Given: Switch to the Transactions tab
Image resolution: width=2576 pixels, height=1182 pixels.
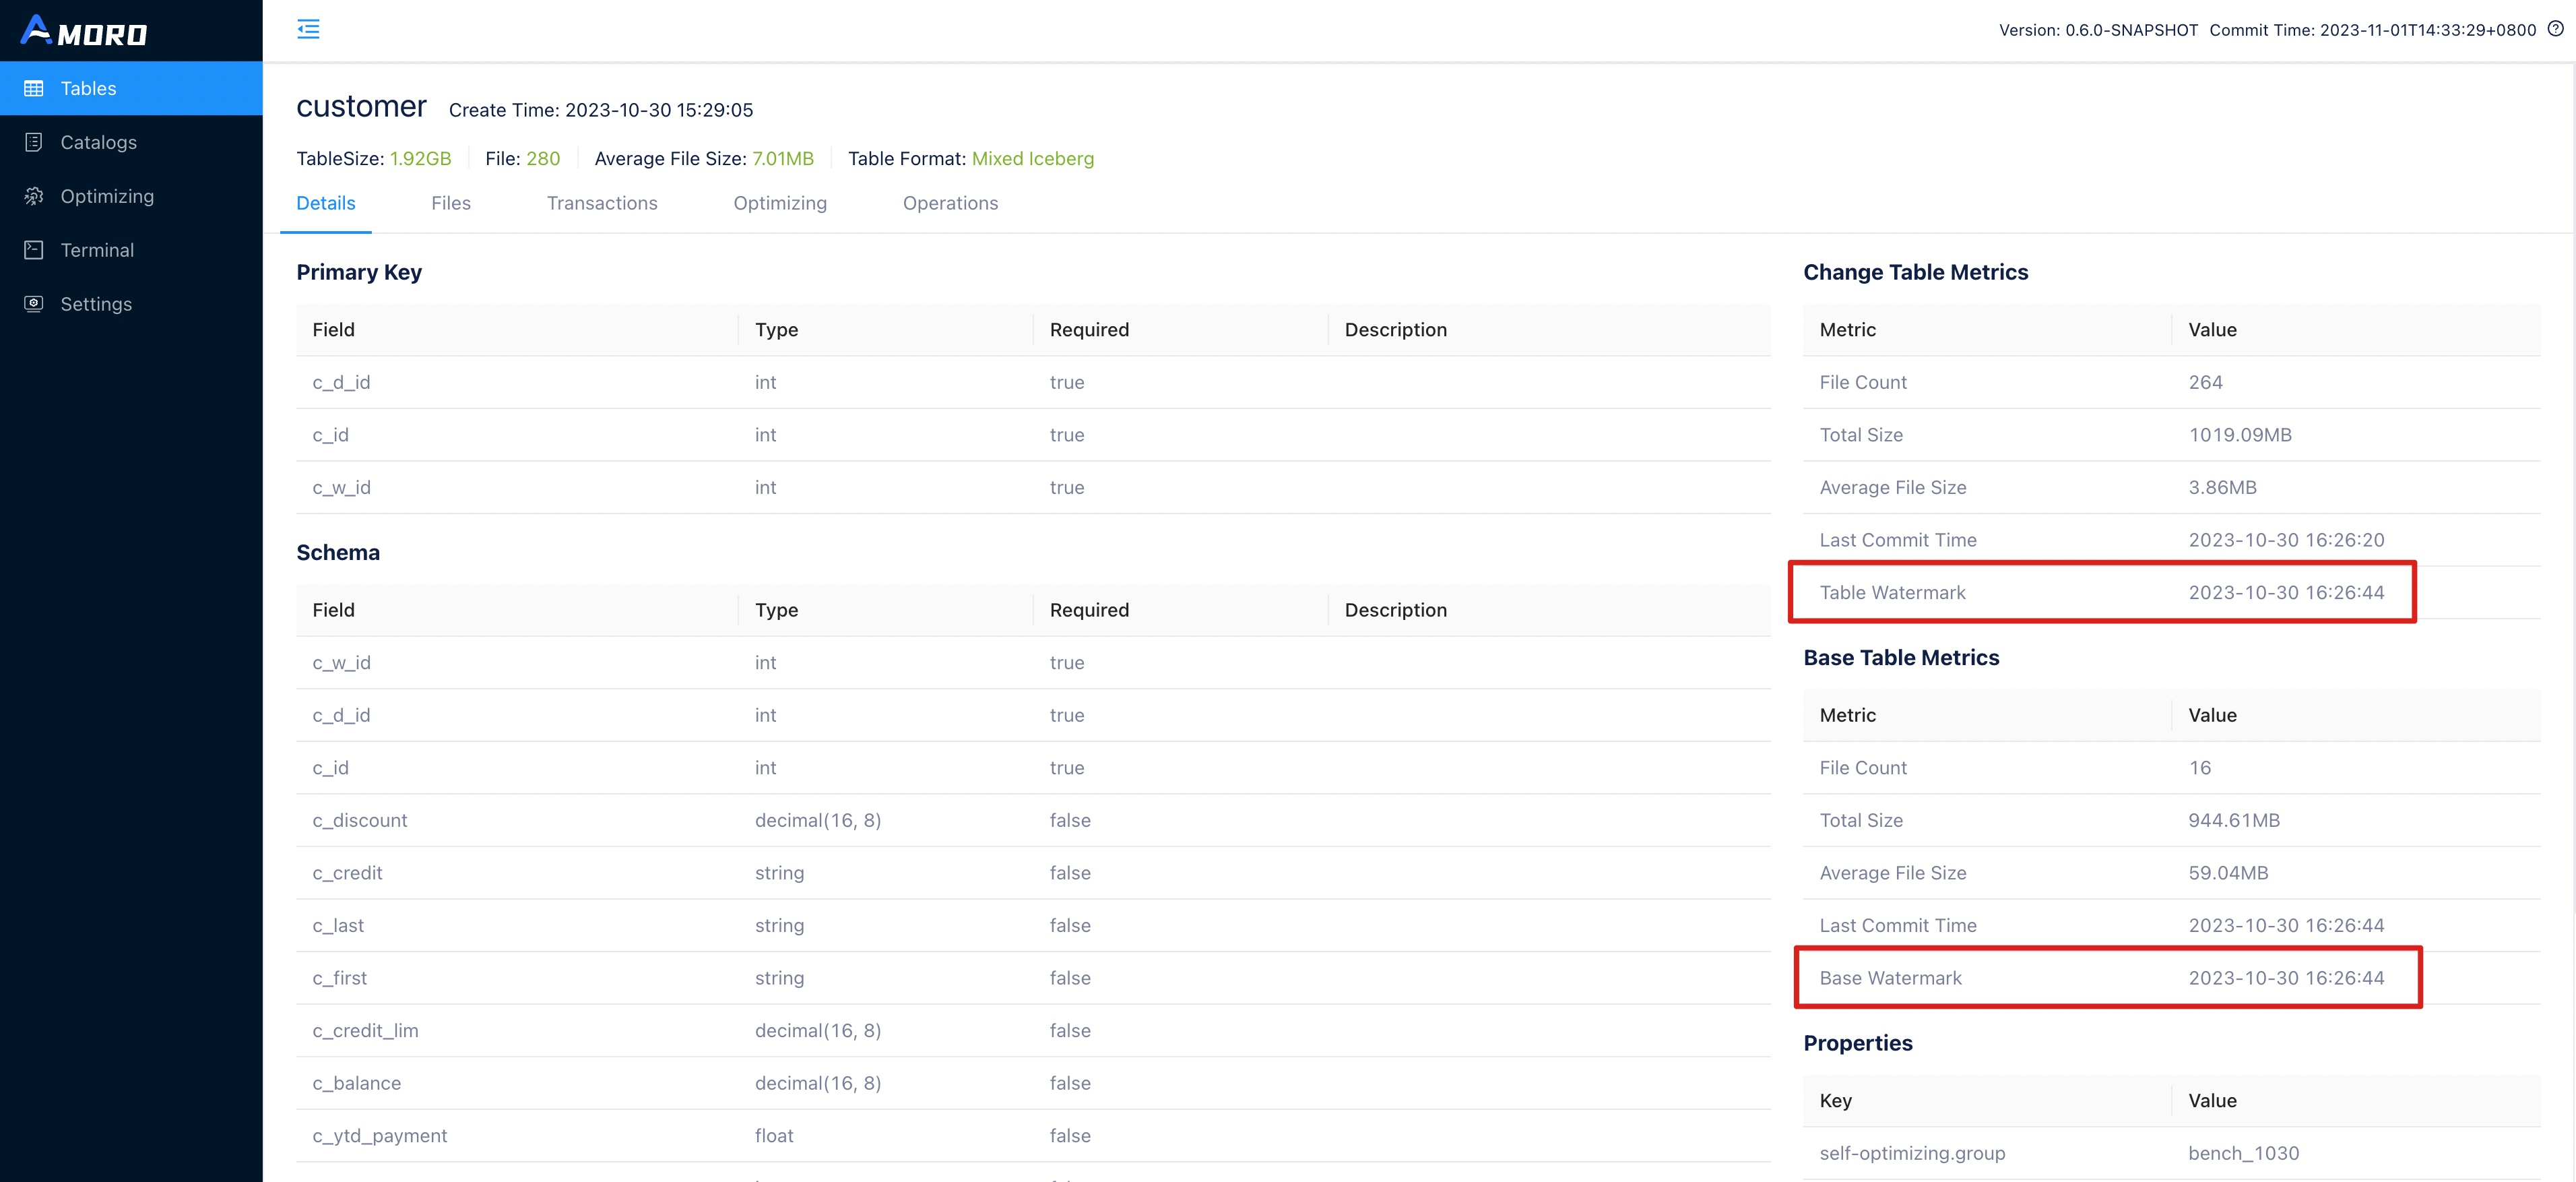Looking at the screenshot, I should pyautogui.click(x=602, y=203).
